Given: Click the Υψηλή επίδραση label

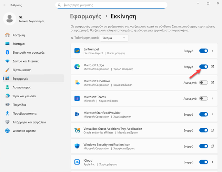Looking at the screenshot, I should click(123, 69).
